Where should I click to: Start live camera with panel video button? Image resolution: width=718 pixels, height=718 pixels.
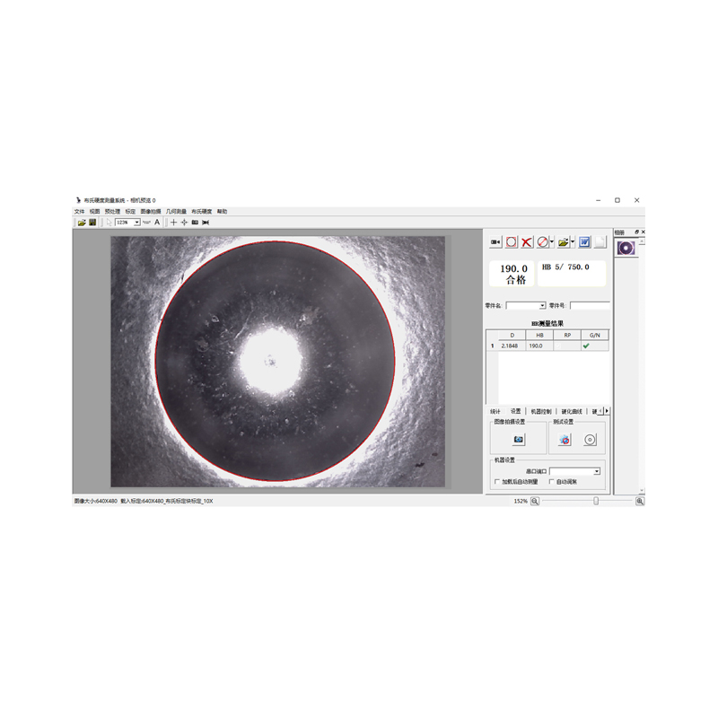(495, 242)
